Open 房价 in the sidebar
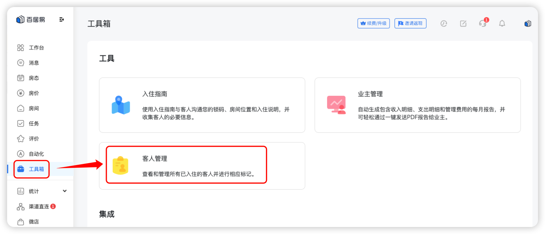 point(34,93)
